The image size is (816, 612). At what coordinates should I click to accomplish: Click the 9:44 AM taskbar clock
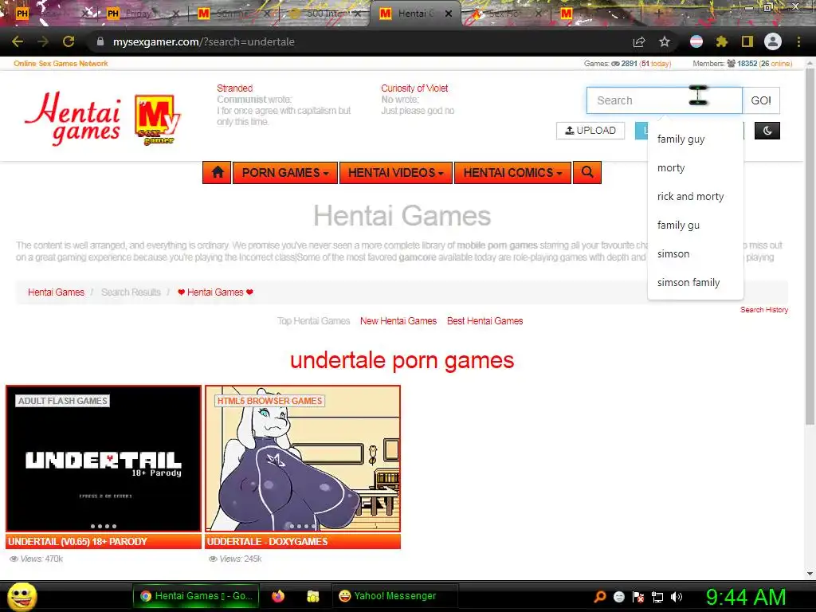[x=746, y=597]
